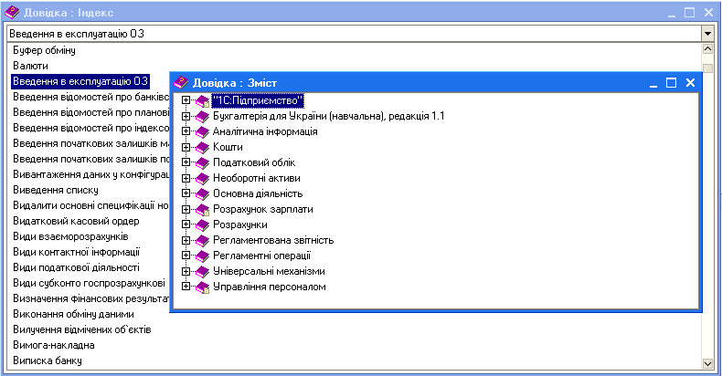The image size is (722, 376).
Task: Click the book icon beside Податковий облік
Action: (203, 163)
